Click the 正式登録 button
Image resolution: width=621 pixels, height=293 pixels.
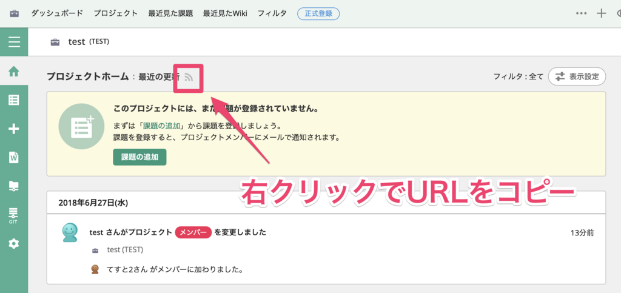pos(318,13)
